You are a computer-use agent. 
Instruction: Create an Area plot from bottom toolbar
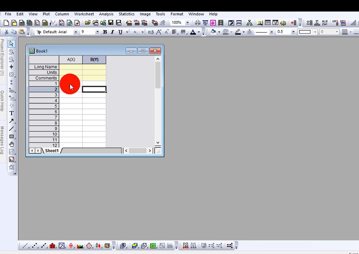tap(80, 246)
